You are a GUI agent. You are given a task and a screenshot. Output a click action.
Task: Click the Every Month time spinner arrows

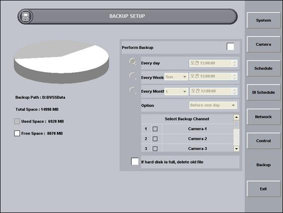click(x=234, y=92)
